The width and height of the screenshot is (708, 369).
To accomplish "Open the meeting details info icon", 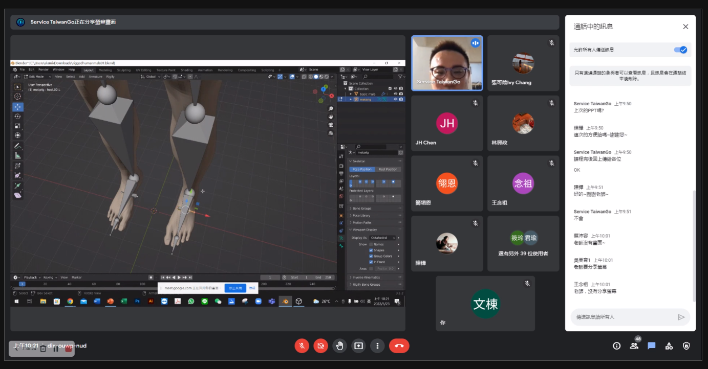I will pos(616,346).
